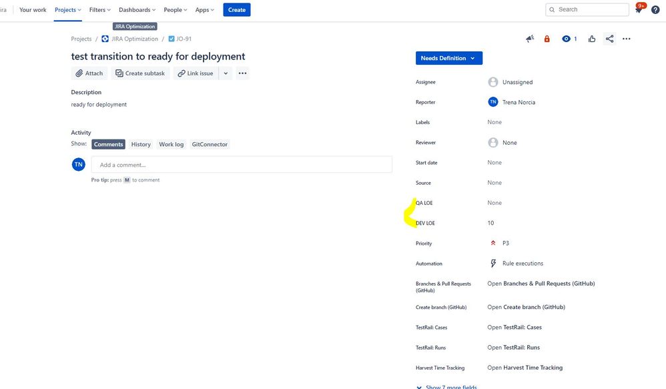Click the TN avatar beside comment box
The width and height of the screenshot is (666, 389).
click(79, 164)
